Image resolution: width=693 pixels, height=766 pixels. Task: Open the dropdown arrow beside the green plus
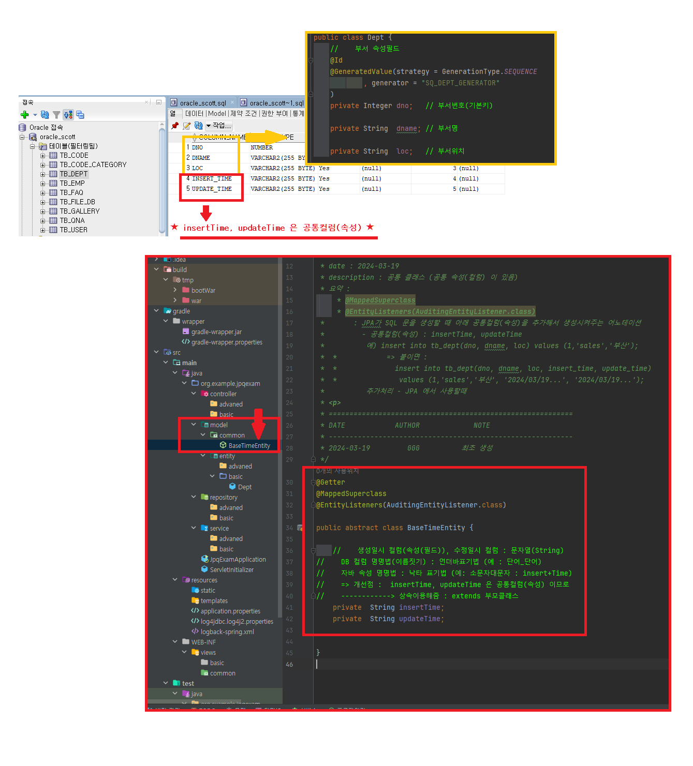pos(35,115)
